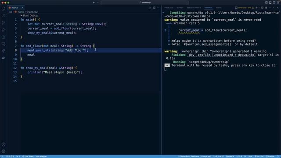The image size is (281, 158).
Task: Toggle secondary sidebar layout icon
Action: click(274, 3)
